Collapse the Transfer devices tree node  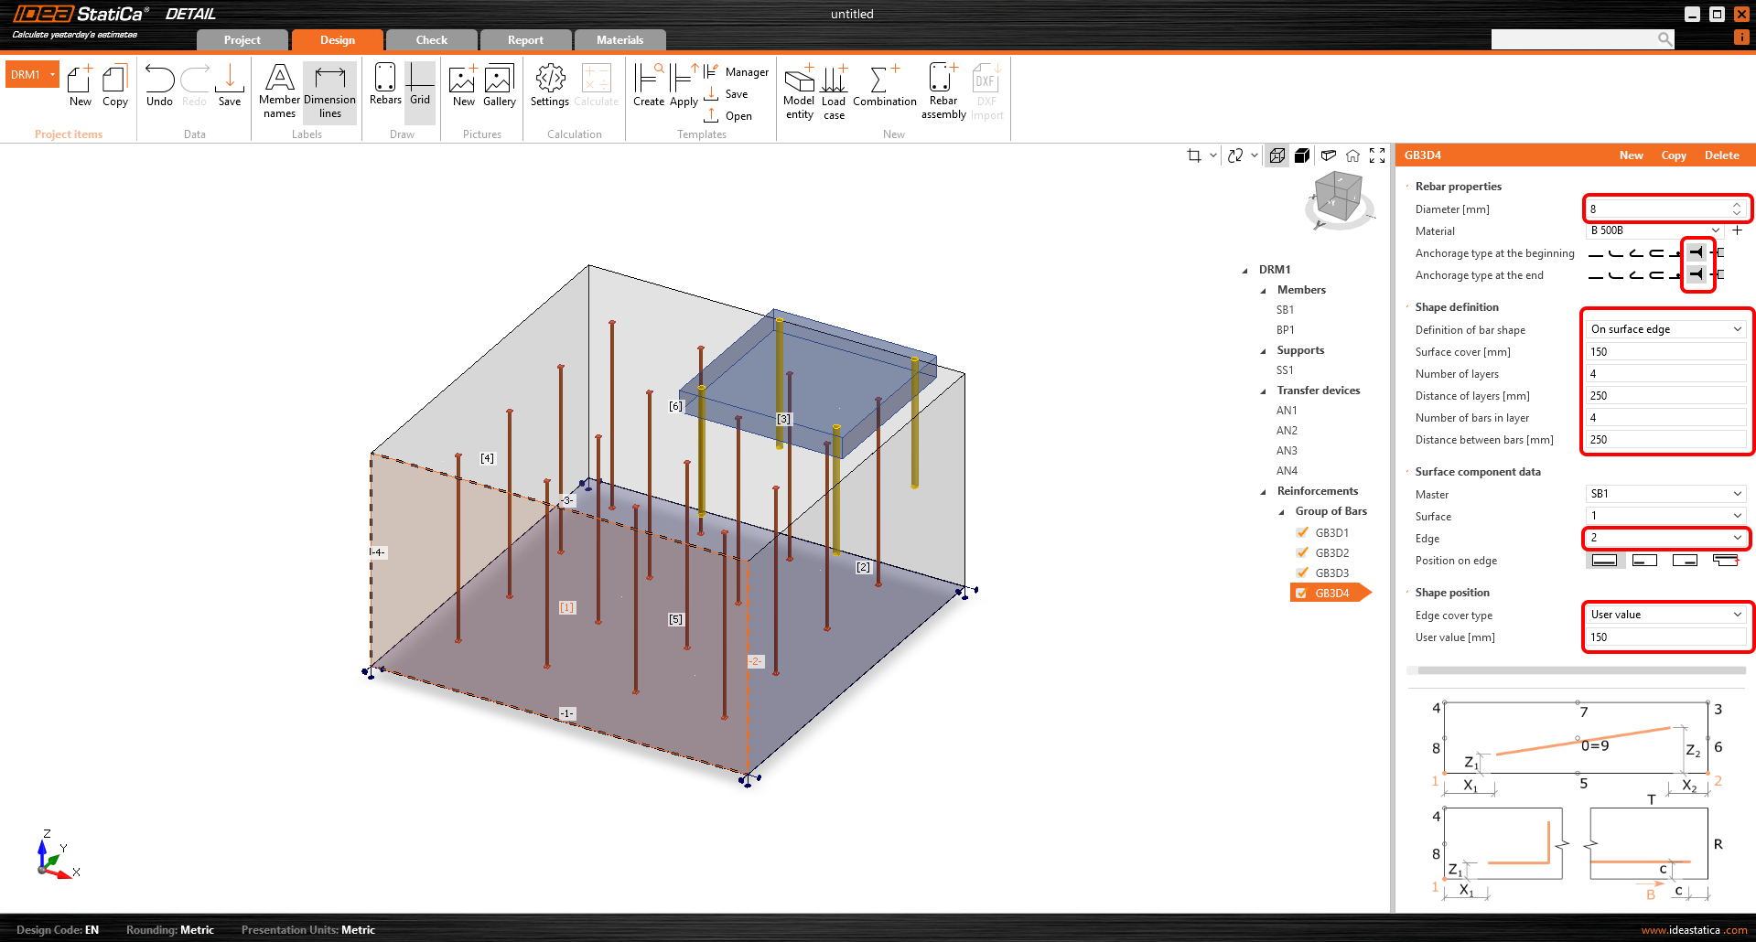coord(1264,391)
